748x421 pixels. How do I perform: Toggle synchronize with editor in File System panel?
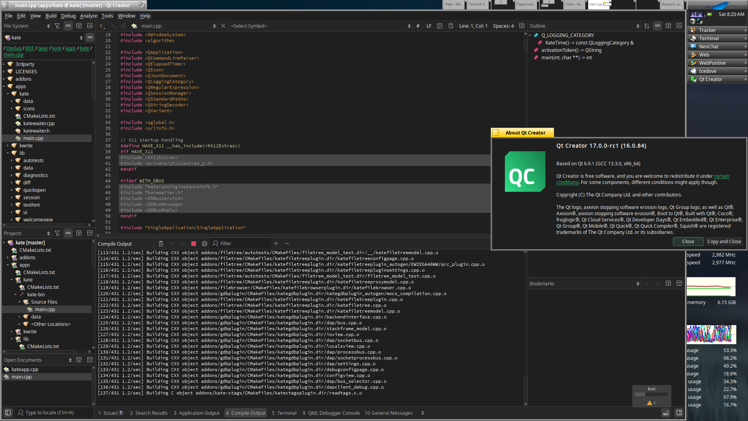(68, 26)
